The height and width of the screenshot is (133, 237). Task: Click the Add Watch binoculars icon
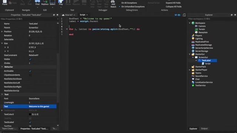tap(113, 1)
